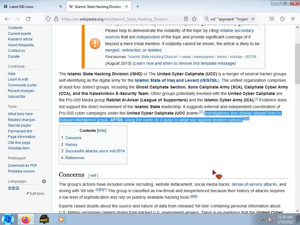The image size is (300, 225).
Task: Click the browser search box
Action: (x=229, y=19)
